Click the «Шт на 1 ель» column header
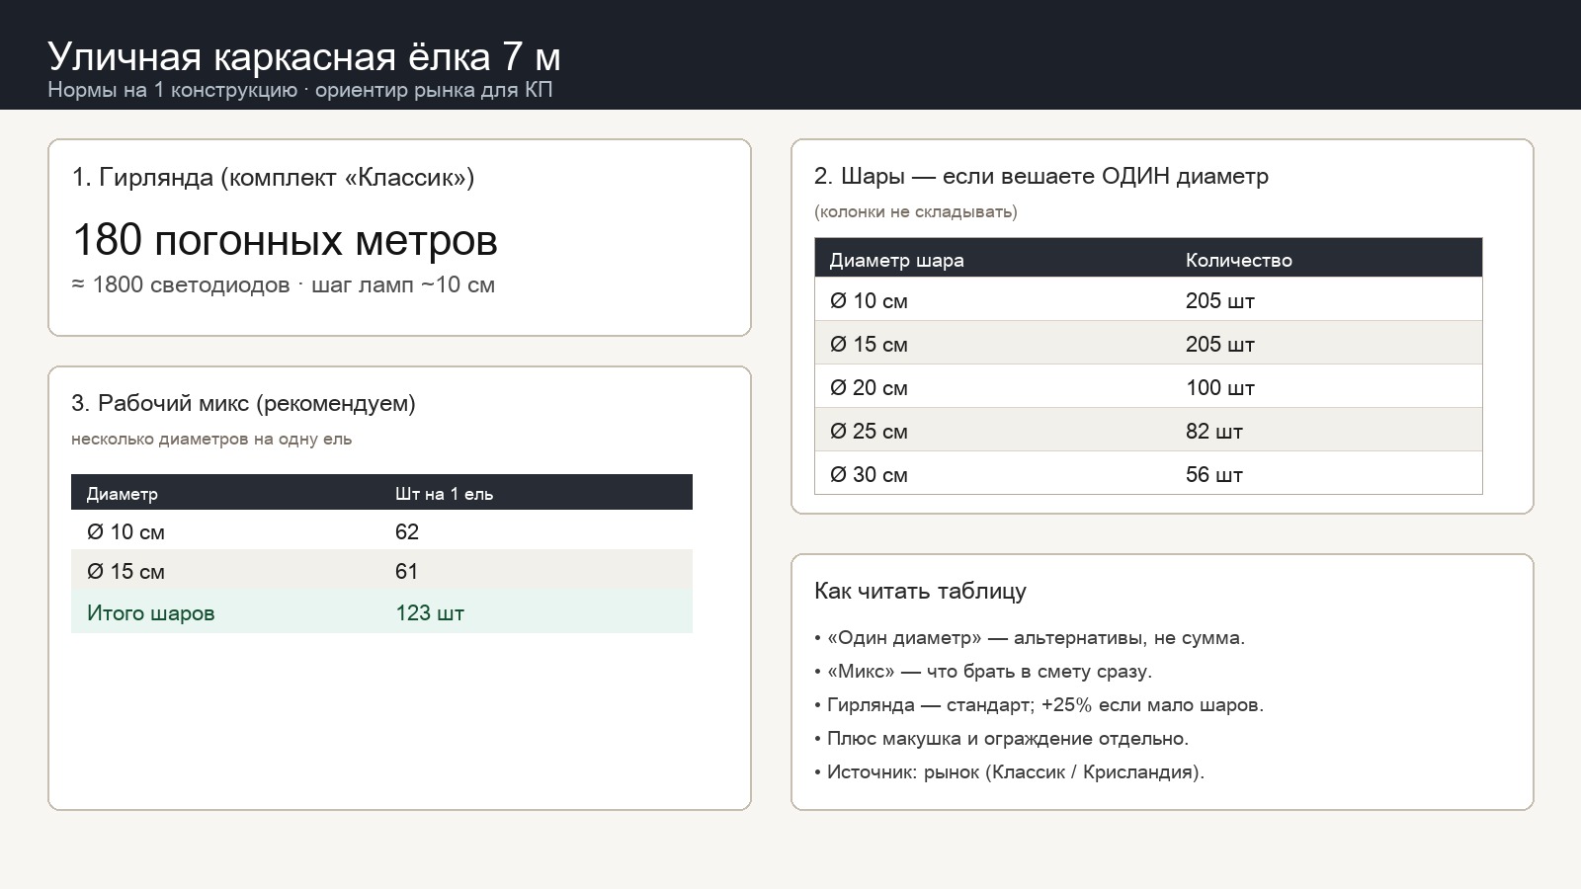Screen dimensions: 1581x889 point(444,493)
